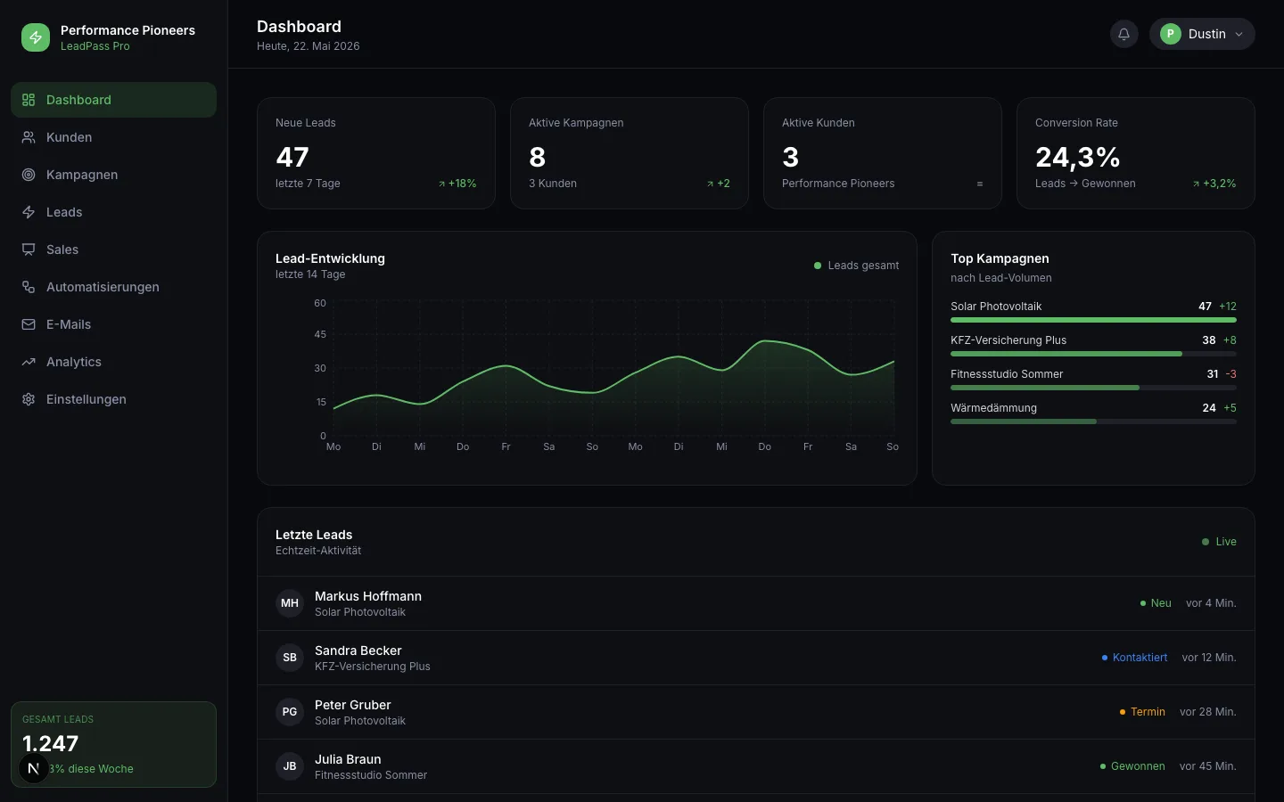Open Markus Hoffmann lead row
Viewport: 1284px width, 802px height.
point(756,603)
